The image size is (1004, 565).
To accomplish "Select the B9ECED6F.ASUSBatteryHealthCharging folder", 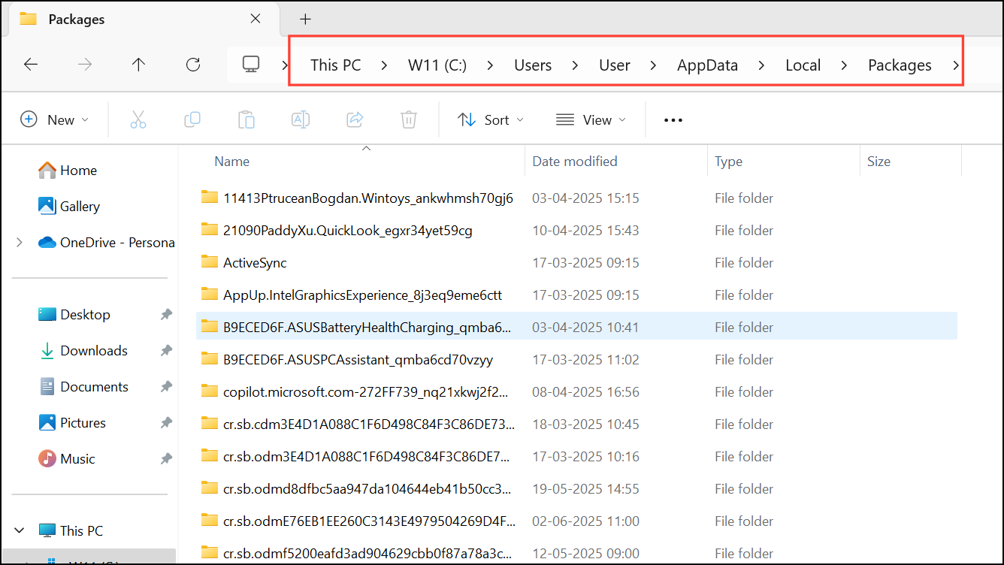I will coord(576,328).
